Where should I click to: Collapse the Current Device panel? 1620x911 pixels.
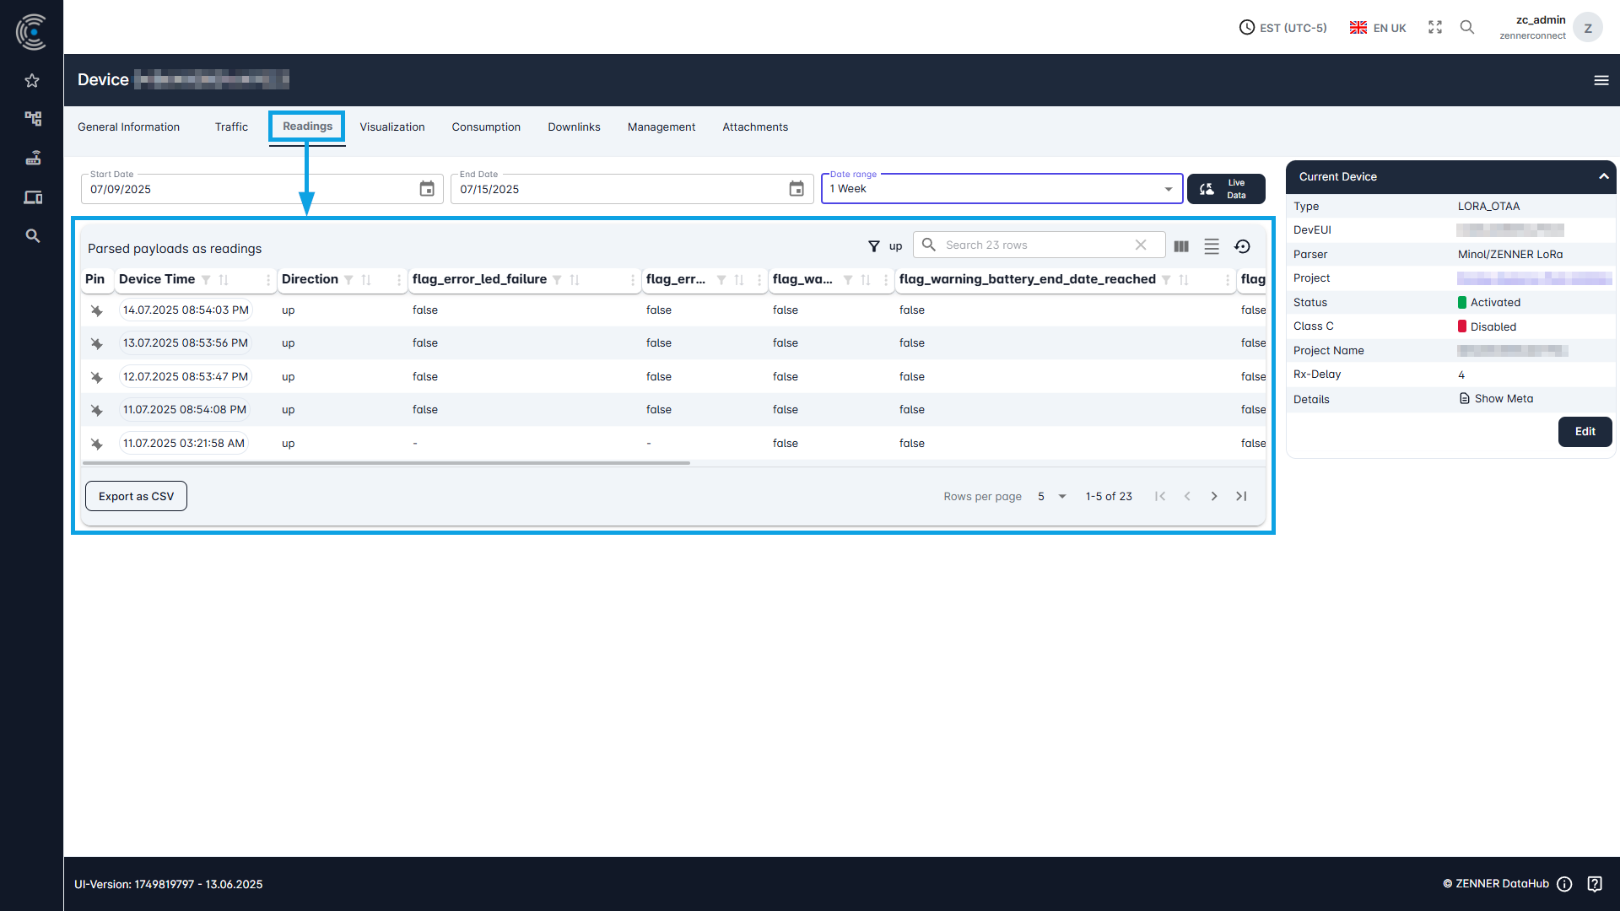1603,176
